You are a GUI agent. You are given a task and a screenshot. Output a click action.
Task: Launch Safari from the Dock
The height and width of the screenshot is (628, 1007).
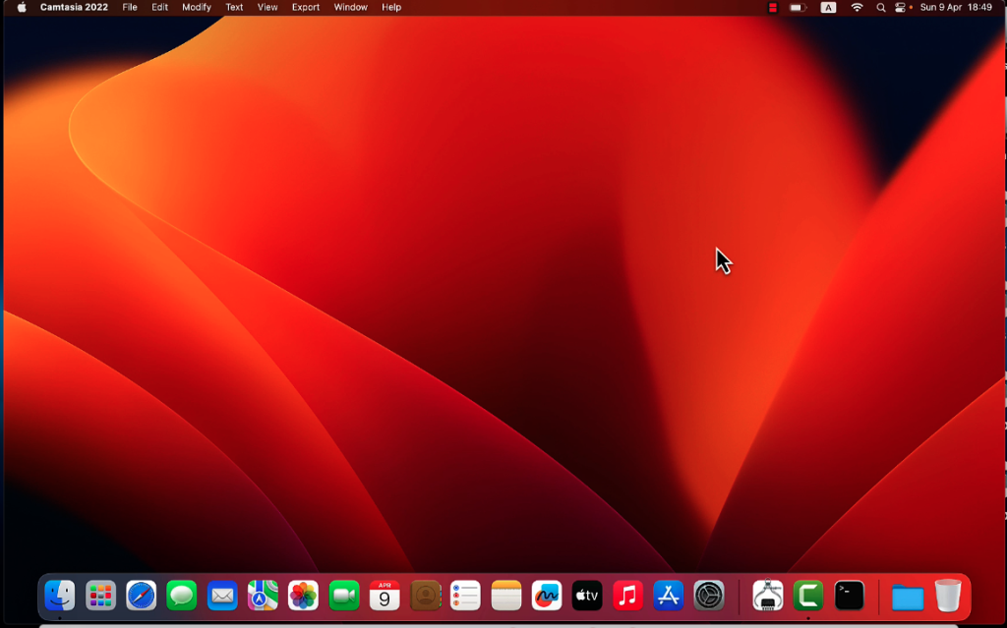point(142,596)
